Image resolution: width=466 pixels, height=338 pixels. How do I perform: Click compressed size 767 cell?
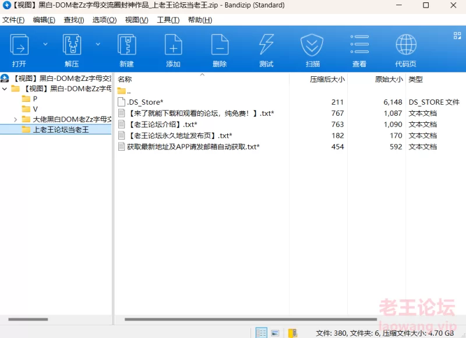pos(338,113)
